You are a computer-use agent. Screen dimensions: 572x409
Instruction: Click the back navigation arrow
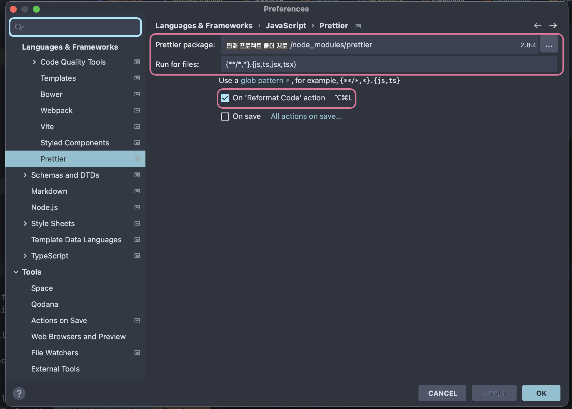tap(537, 25)
